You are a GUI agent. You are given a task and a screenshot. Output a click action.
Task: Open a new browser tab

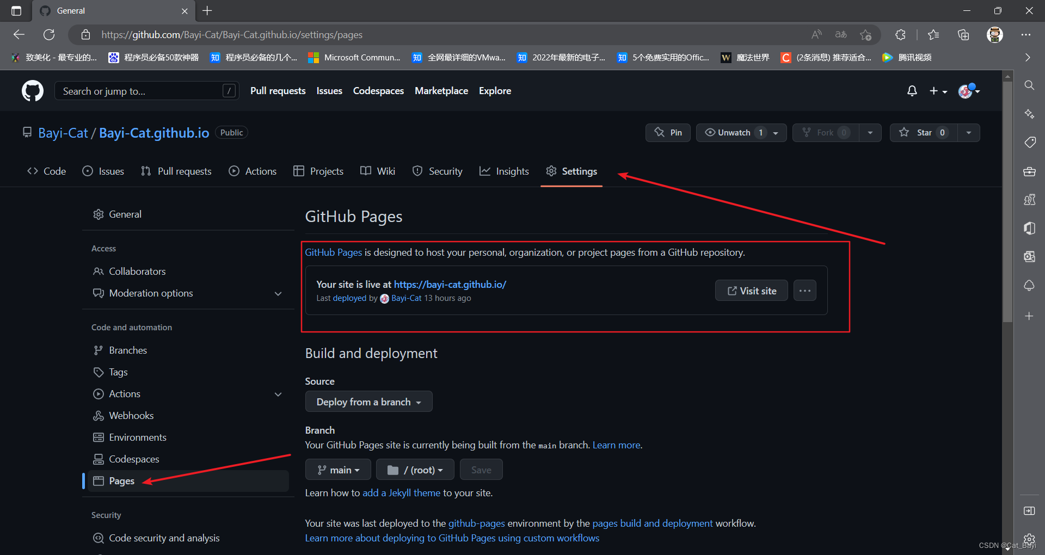(207, 11)
